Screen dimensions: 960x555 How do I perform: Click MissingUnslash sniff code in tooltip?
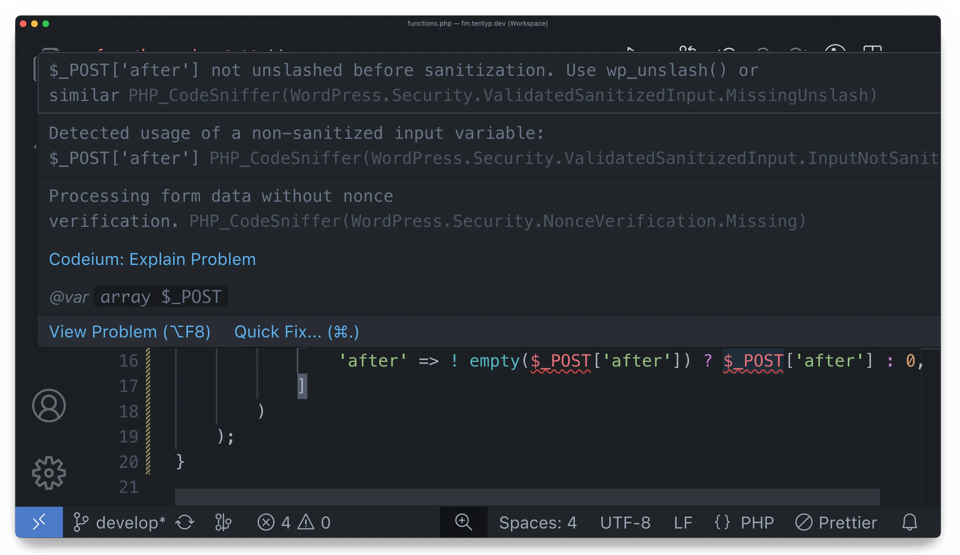click(796, 96)
